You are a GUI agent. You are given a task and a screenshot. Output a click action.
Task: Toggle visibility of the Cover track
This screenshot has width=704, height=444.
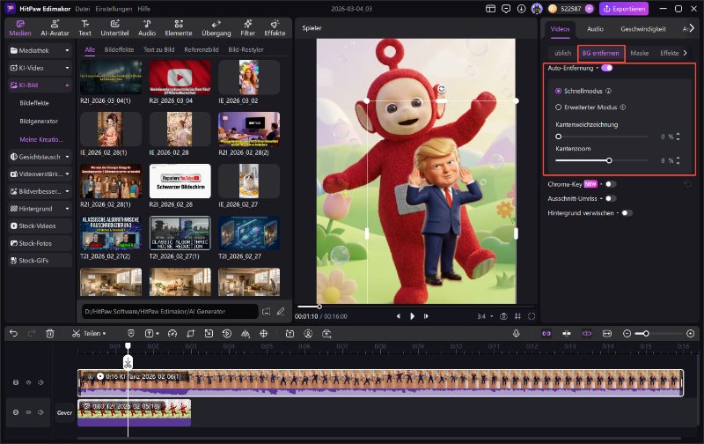pyautogui.click(x=28, y=412)
